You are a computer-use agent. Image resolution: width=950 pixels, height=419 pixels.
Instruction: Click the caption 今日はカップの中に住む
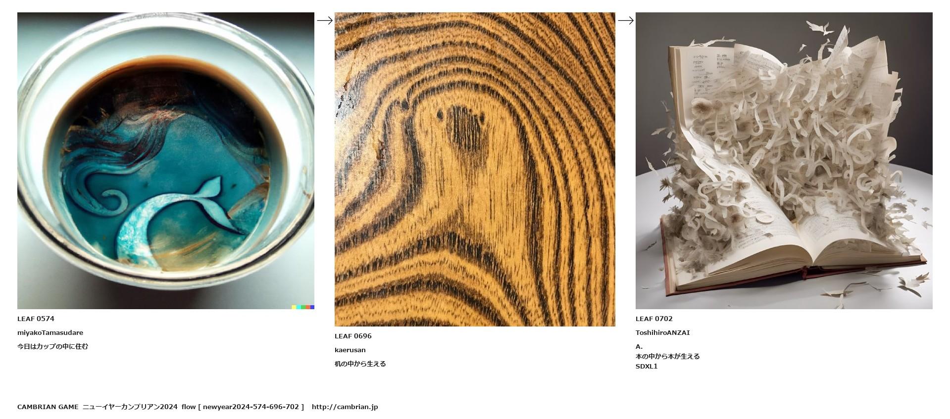(52, 346)
